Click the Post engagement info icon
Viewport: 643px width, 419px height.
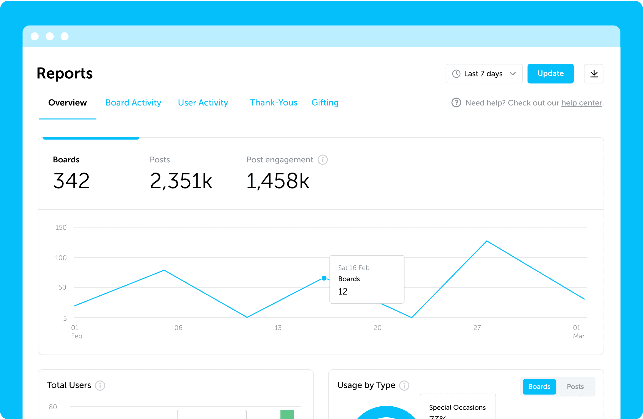tap(323, 160)
